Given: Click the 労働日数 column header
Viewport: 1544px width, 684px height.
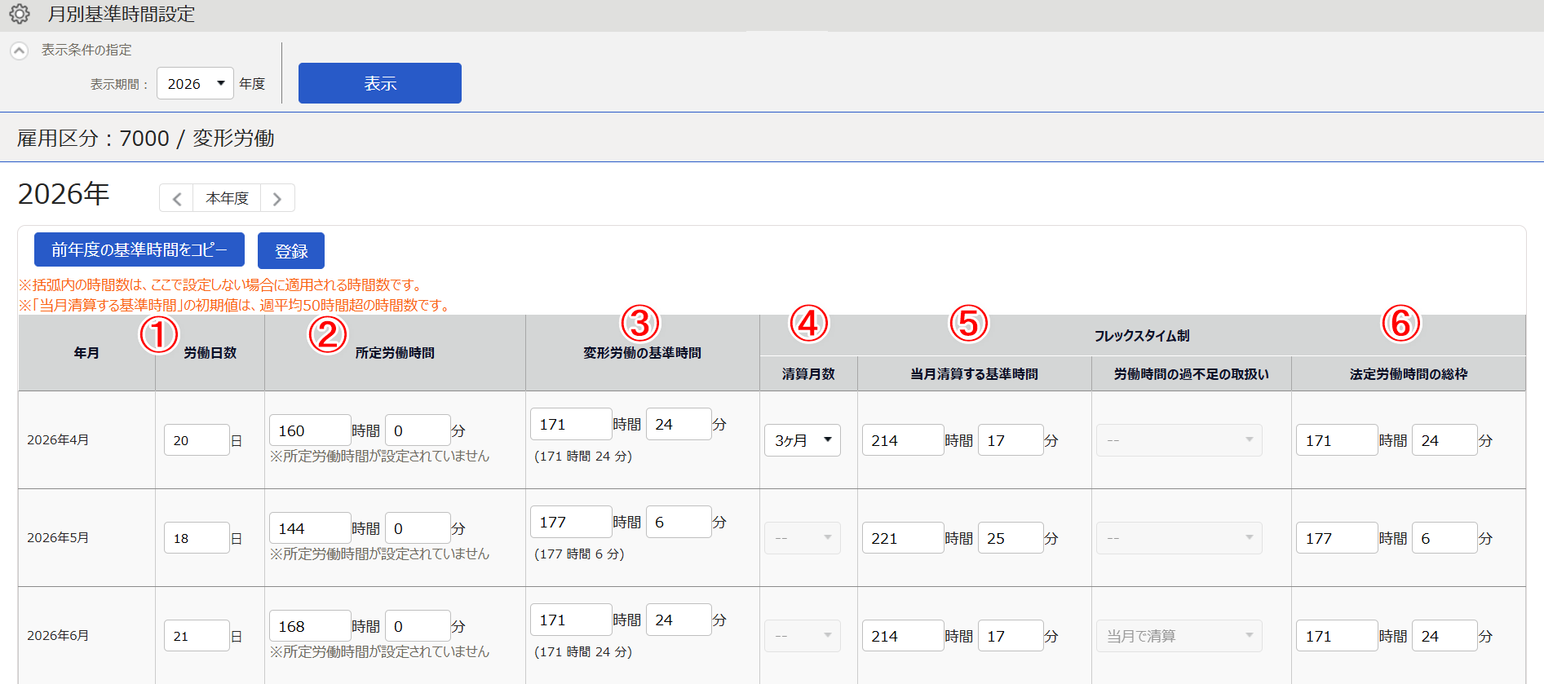Looking at the screenshot, I should tap(210, 353).
